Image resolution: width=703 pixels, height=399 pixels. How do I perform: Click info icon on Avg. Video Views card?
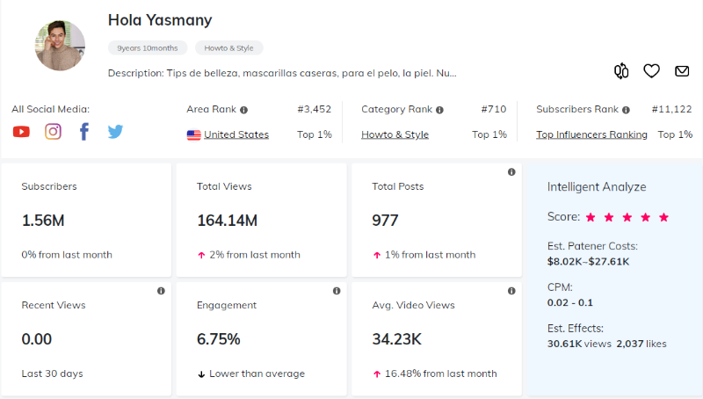pos(511,291)
